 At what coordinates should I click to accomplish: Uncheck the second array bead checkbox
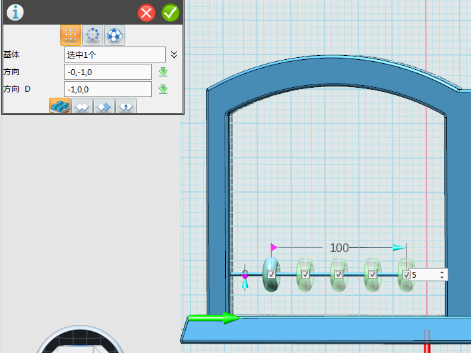pyautogui.click(x=305, y=274)
